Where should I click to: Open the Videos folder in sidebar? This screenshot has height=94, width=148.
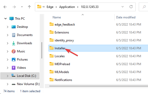tap(21, 68)
